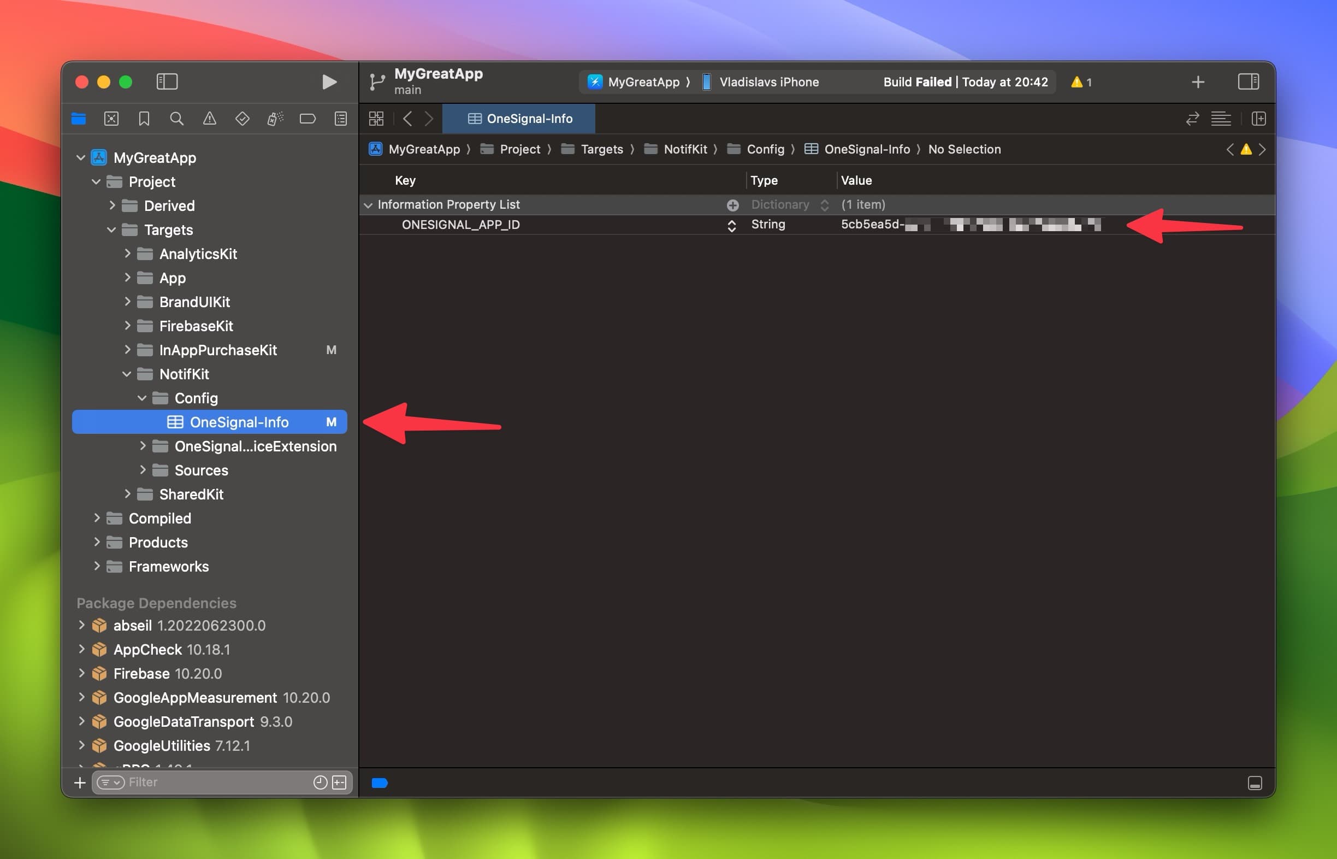The height and width of the screenshot is (859, 1337).
Task: Open the Issue navigator warning triangle
Action: click(210, 118)
